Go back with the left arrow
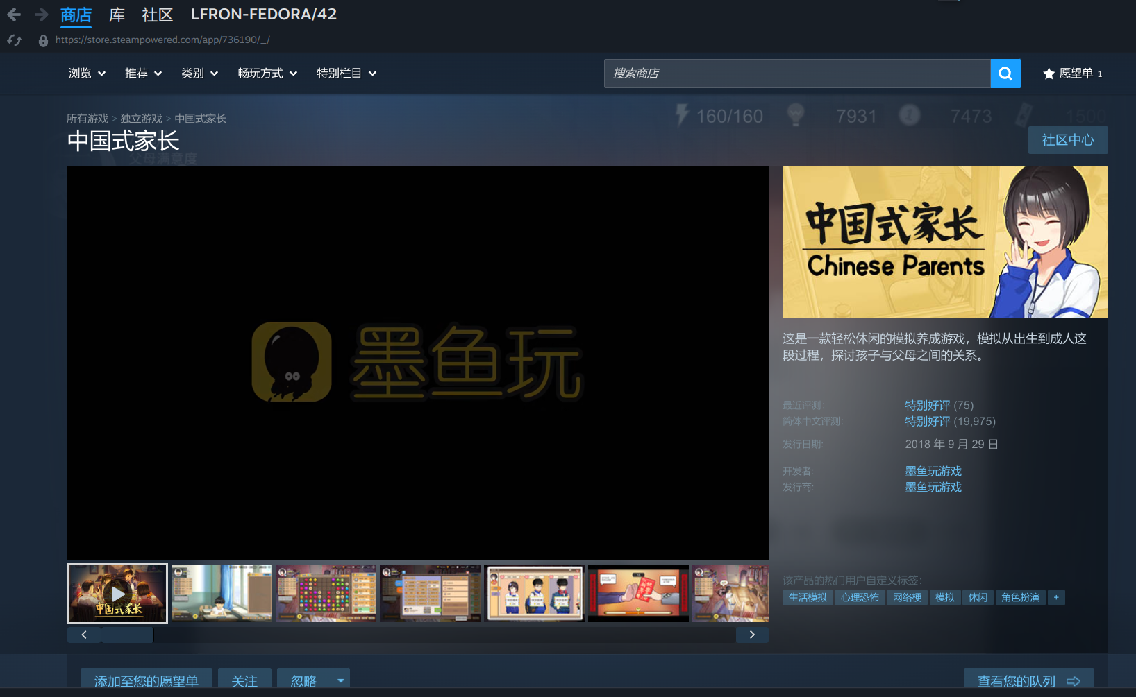Screen dimensions: 1136x697 coord(14,15)
